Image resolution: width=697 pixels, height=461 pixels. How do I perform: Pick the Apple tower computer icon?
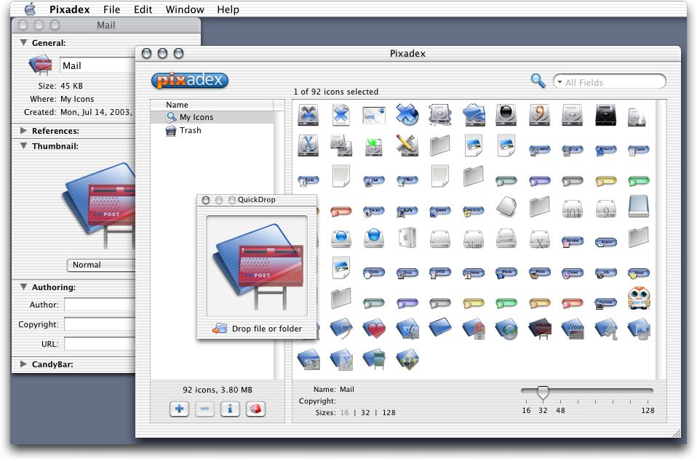tap(407, 238)
